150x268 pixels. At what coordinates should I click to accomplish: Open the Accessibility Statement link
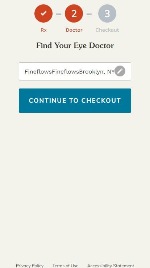111,265
